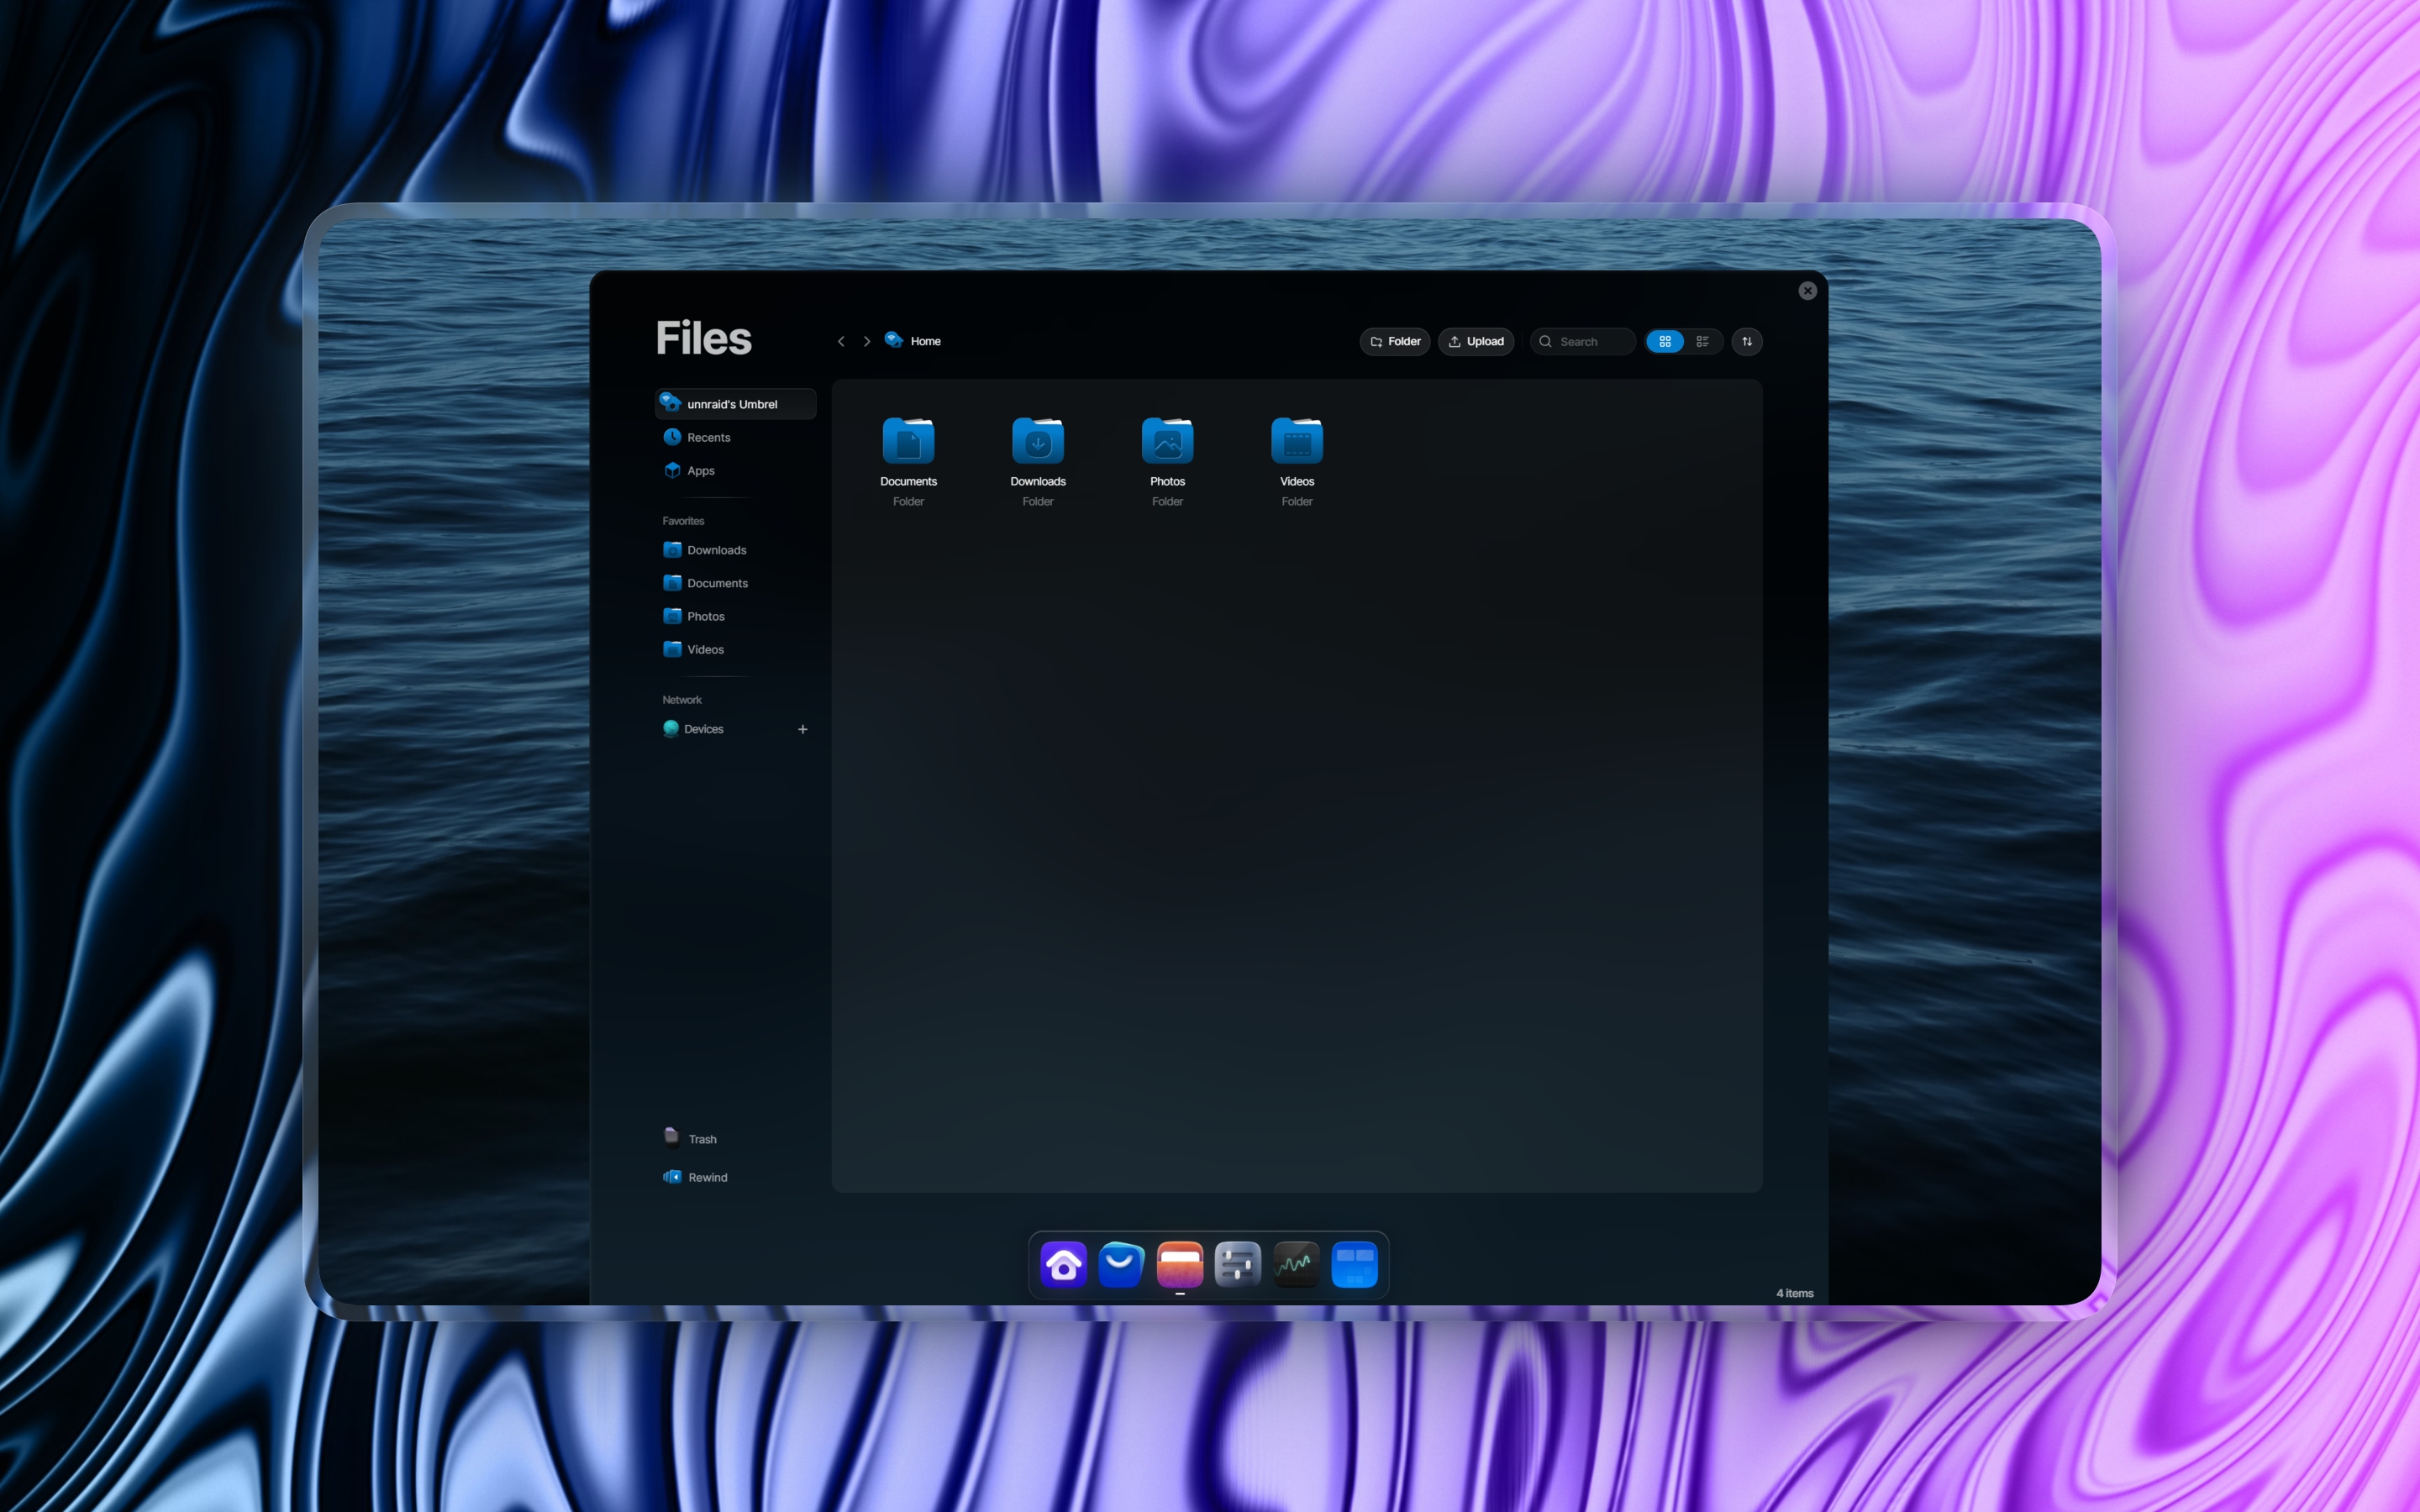
Task: Select Recents in the sidebar
Action: click(x=708, y=437)
